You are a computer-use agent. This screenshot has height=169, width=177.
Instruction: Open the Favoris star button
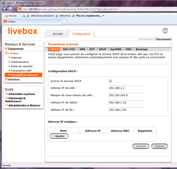[11, 16]
